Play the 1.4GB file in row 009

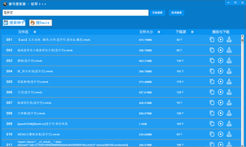[221, 124]
